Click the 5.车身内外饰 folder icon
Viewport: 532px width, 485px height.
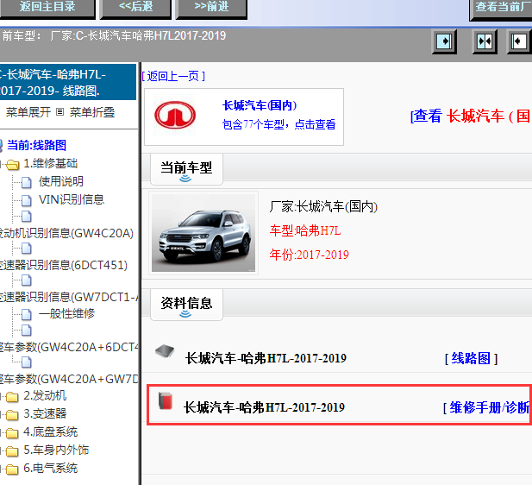[x=13, y=451]
